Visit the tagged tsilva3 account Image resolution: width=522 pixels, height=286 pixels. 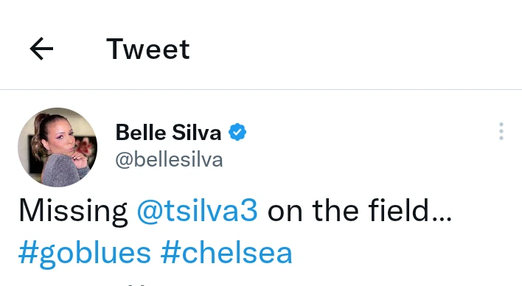coord(197,210)
